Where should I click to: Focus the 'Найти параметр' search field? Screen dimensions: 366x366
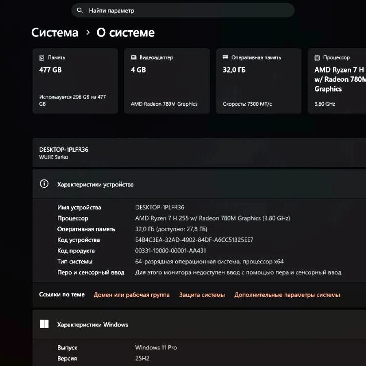tap(183, 11)
